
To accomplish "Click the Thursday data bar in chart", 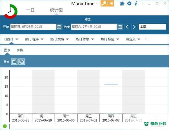I will [x=111, y=84].
